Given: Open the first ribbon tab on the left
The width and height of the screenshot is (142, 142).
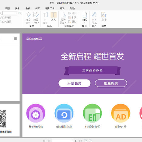Looking at the screenshot, I should point(7,8).
